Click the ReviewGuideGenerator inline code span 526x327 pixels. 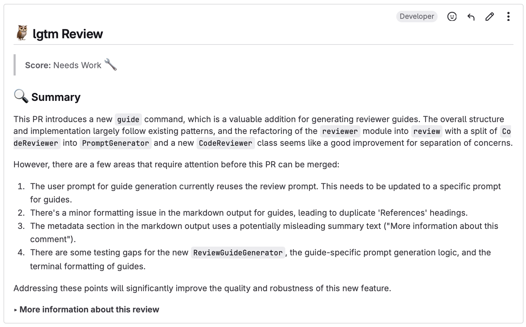(x=238, y=253)
